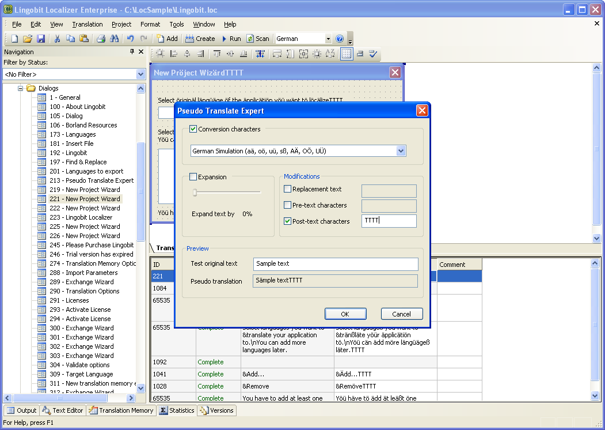Click the New document toolbar icon

(x=14, y=39)
